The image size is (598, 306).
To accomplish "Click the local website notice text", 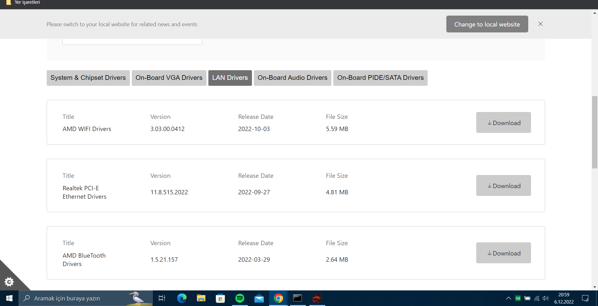I will (122, 24).
